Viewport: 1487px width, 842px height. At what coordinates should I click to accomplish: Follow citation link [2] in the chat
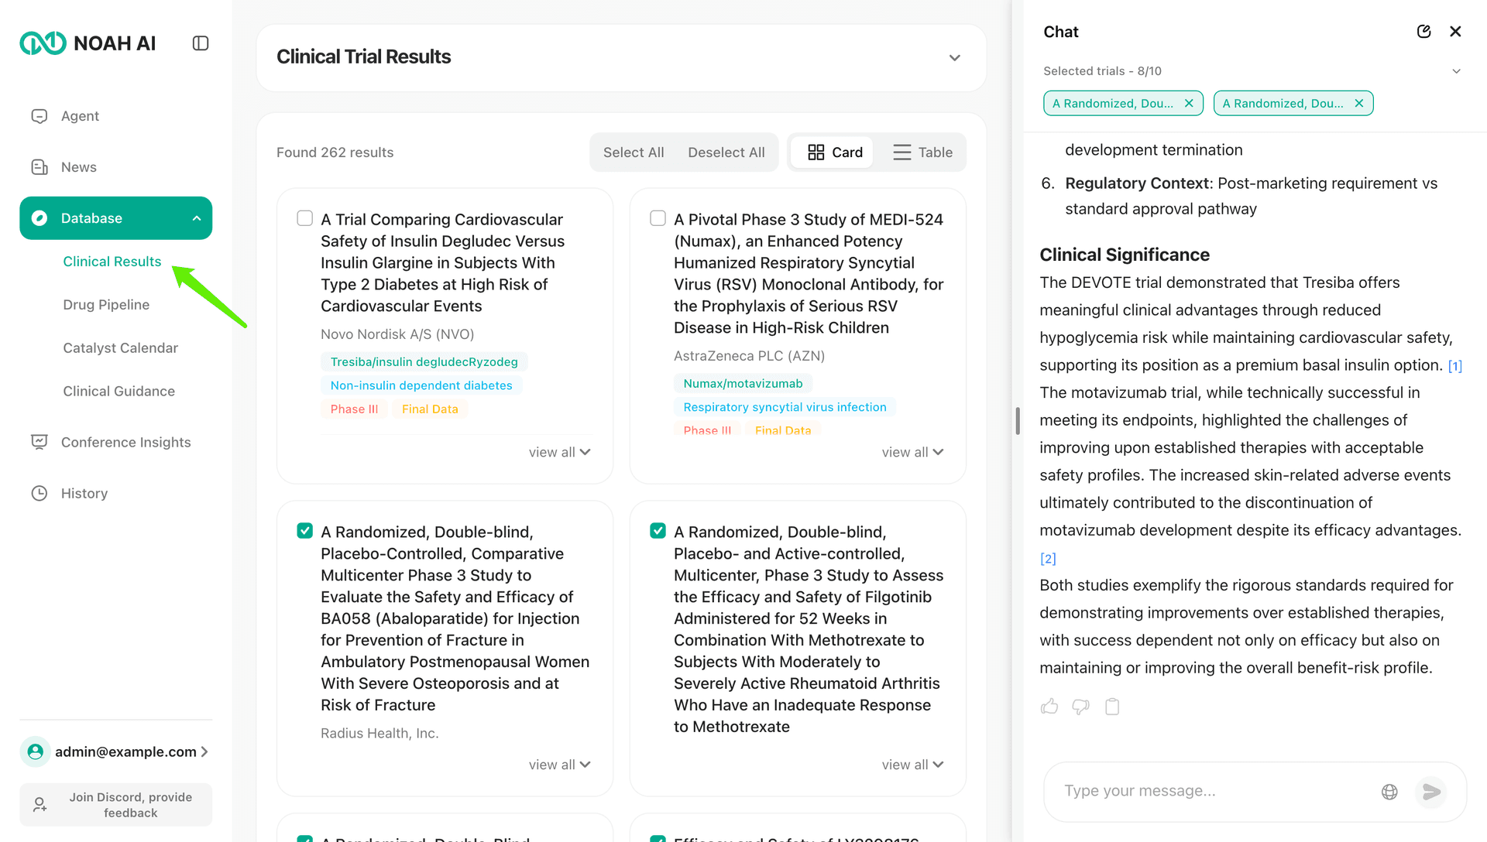1048,558
